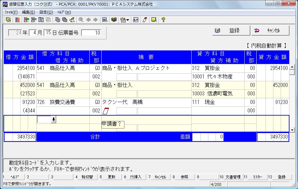
Task: Click the red sticky note toolbar icon
Action: click(x=145, y=20)
